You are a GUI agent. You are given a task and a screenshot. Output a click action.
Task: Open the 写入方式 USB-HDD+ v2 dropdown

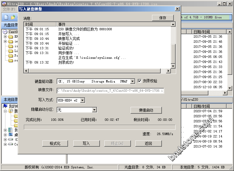coord(82,100)
